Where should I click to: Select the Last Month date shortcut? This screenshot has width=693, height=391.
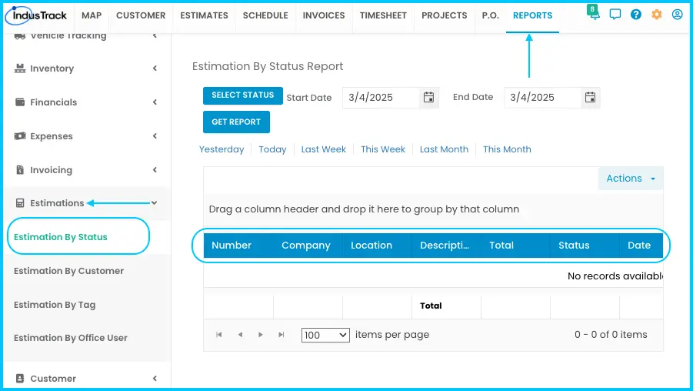pos(444,149)
